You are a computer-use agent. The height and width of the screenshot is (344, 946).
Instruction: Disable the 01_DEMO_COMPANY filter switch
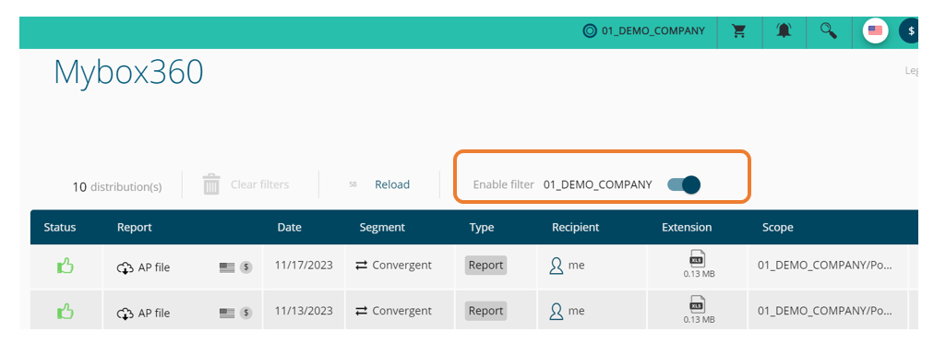click(684, 184)
